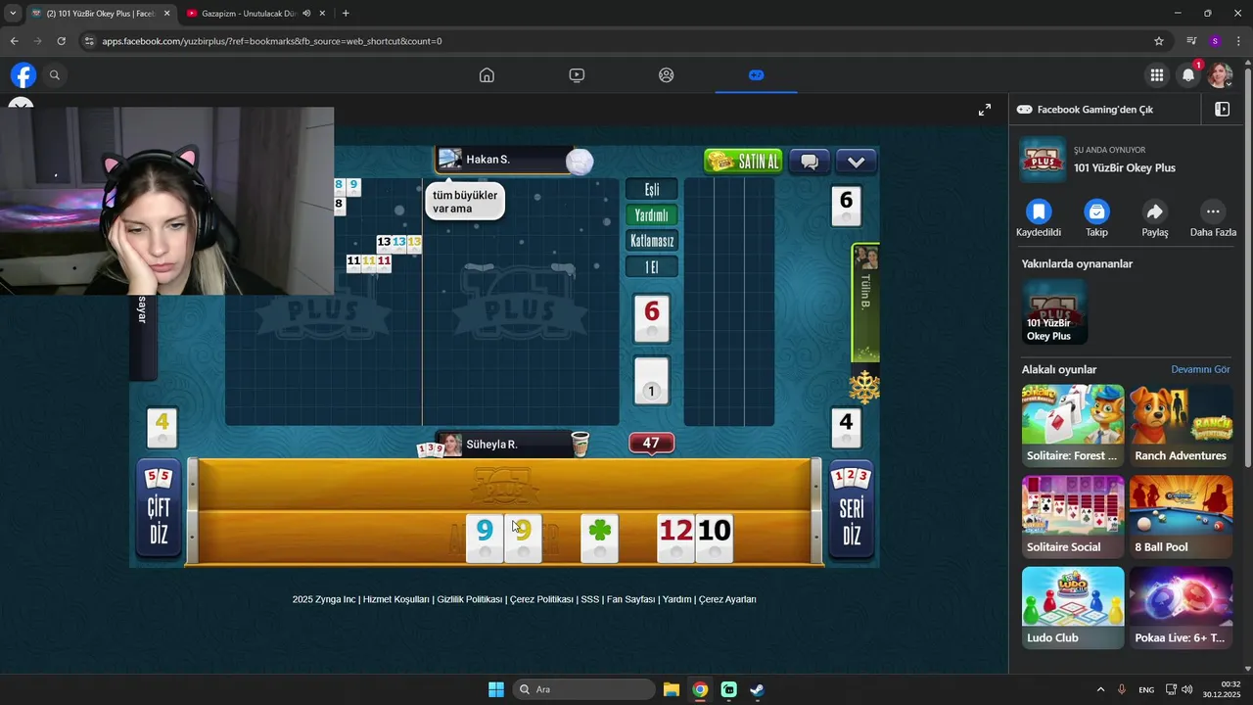Screen dimensions: 1253x705
Task: Expand the game menu down-arrow
Action: tap(856, 162)
